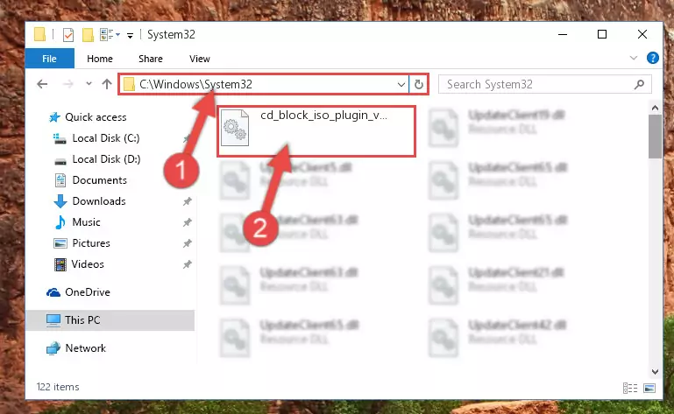
Task: Open Music folder in sidebar
Action: [x=86, y=222]
